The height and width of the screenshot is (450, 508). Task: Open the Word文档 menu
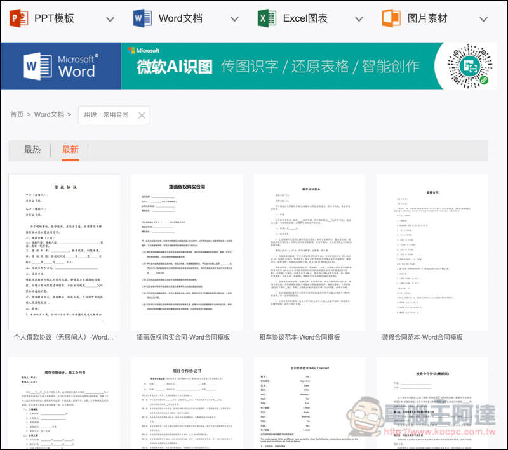(180, 18)
